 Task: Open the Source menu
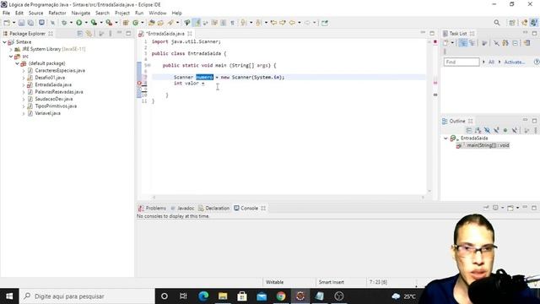click(x=35, y=14)
